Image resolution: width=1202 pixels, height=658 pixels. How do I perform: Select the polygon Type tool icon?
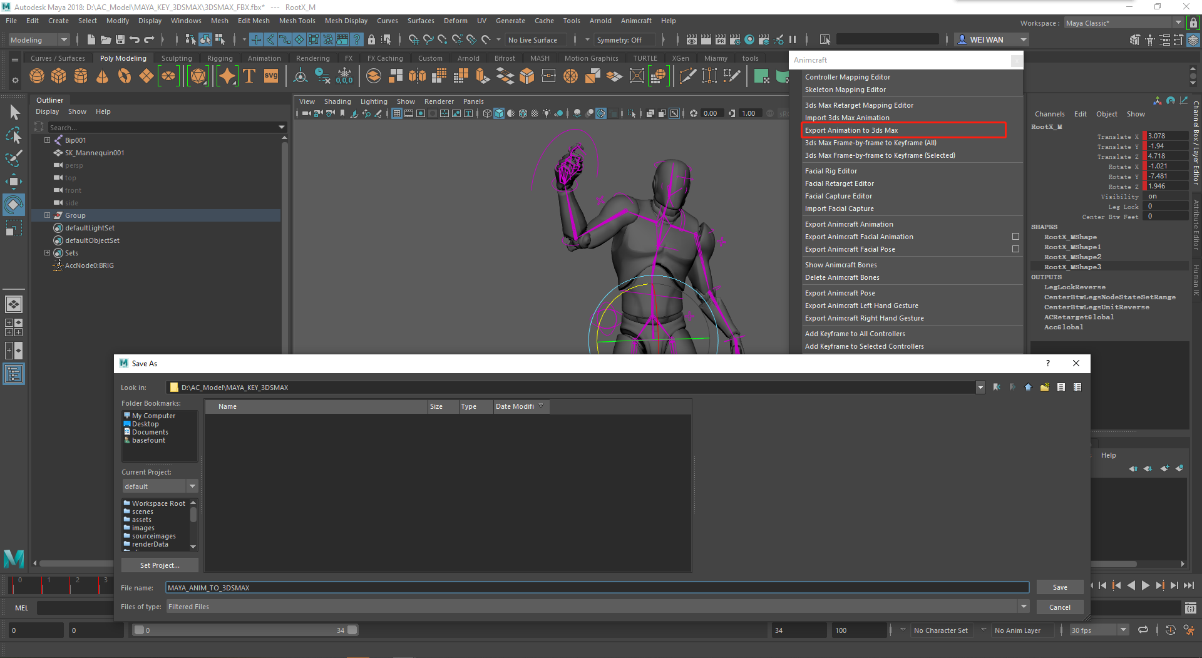click(249, 76)
